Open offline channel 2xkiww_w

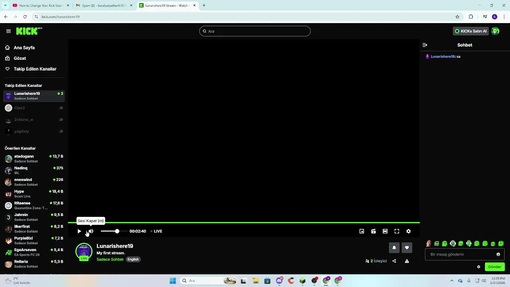click(34, 120)
